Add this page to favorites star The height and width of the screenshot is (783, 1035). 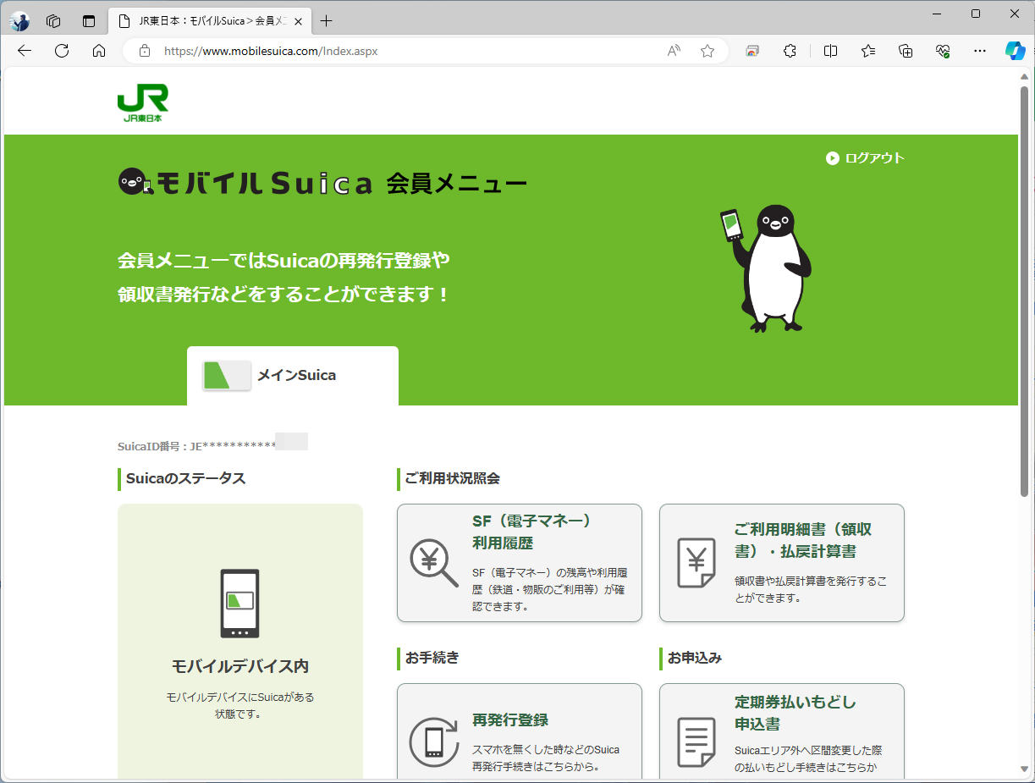point(707,51)
